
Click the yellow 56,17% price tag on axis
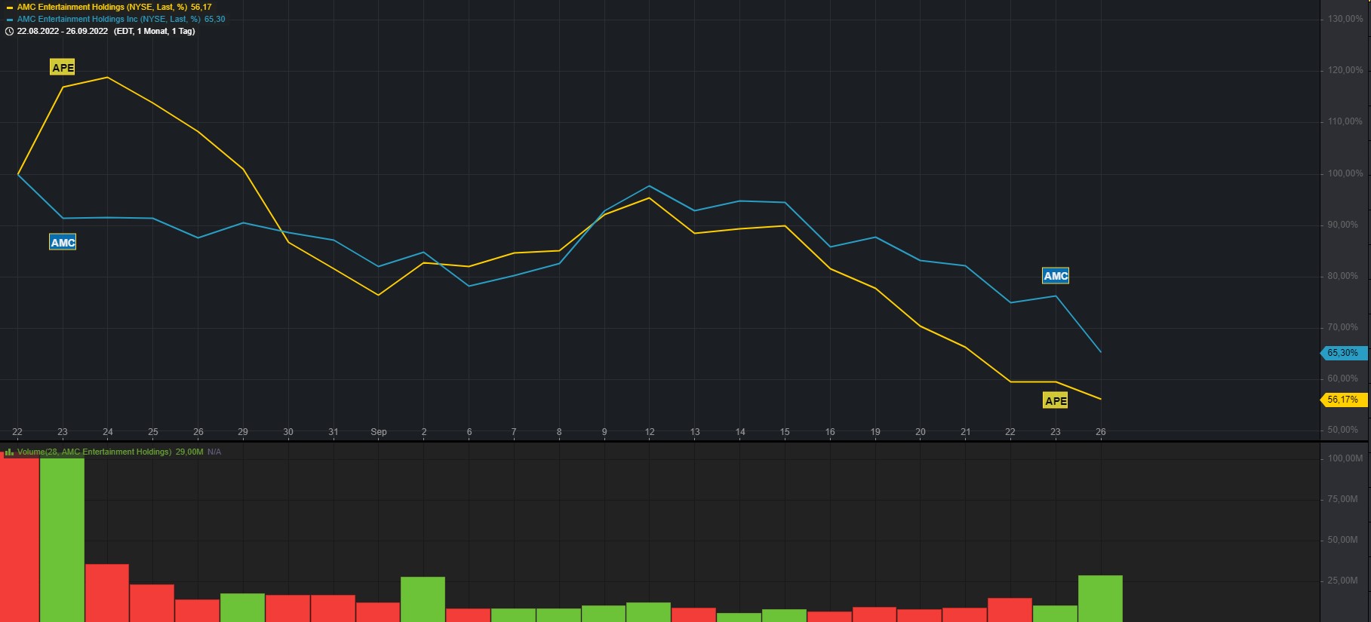(1343, 400)
